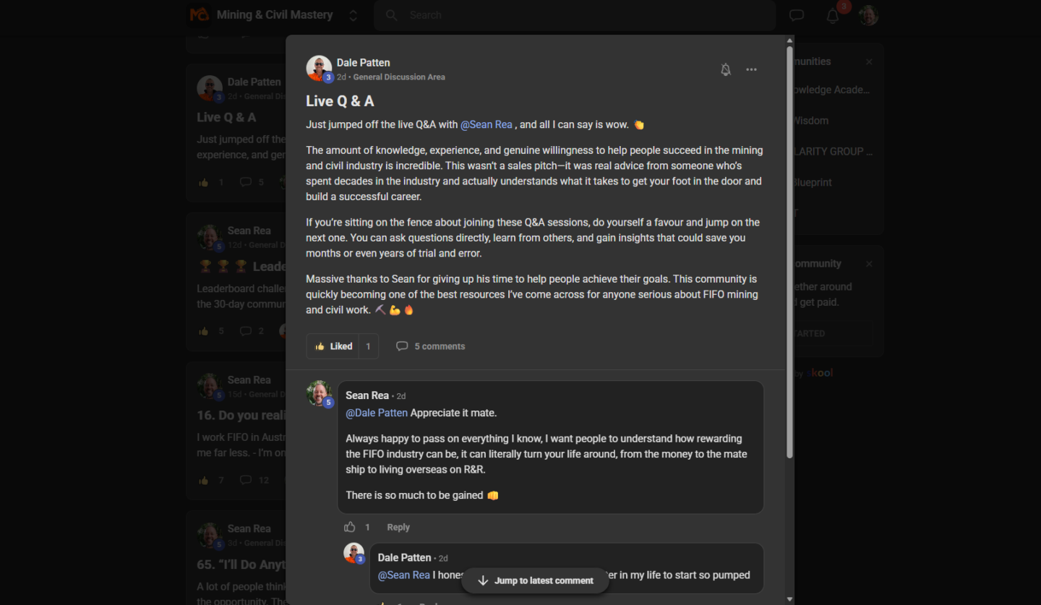Open the General Discussion Area category link

click(399, 77)
